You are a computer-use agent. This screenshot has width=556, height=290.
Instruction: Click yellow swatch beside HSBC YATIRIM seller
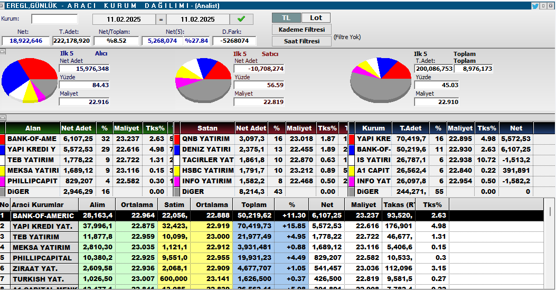[176, 171]
